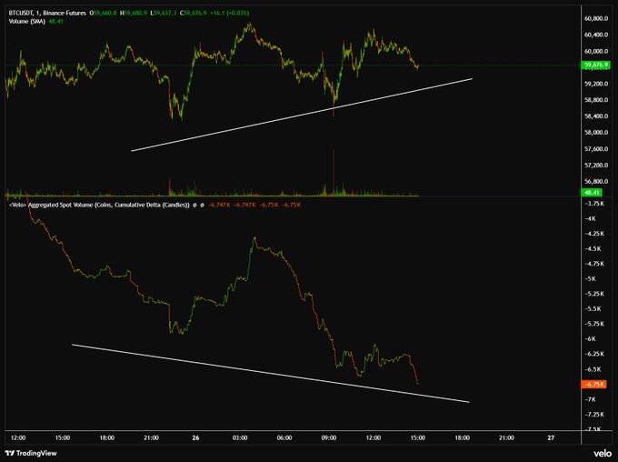Click the -5K delta axis label
Image resolution: width=618 pixels, height=462 pixels.
point(590,278)
